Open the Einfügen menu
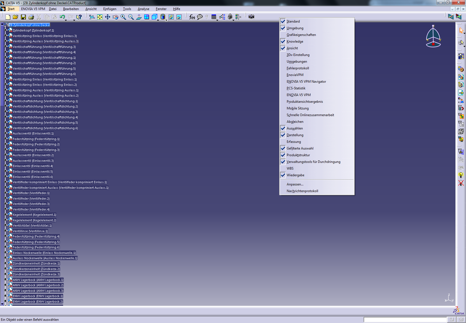The image size is (466, 323). 110,9
